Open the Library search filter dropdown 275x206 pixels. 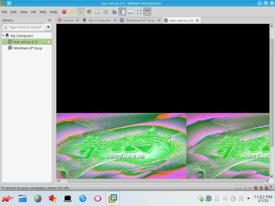pos(48,27)
